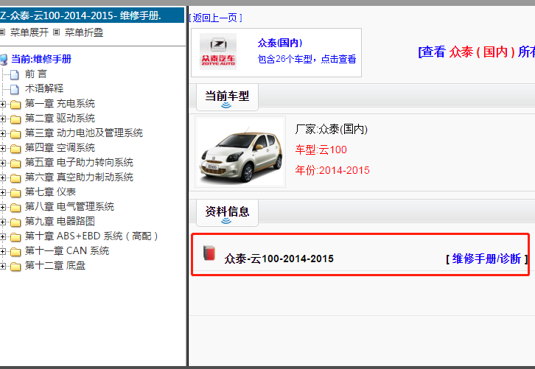Screen dimensions: 535x369
Task: Click the document icon beside 前 言
Action: [x=14, y=74]
